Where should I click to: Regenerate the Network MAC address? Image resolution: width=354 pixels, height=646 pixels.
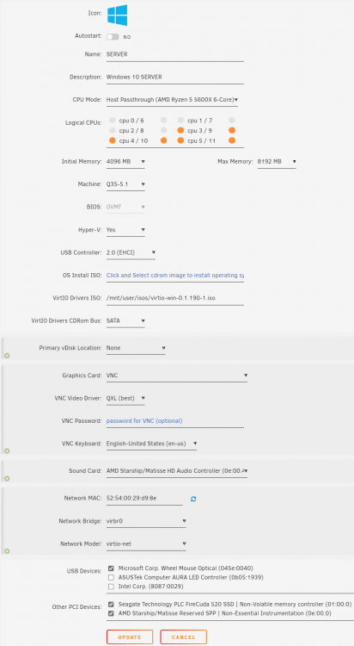tap(193, 499)
